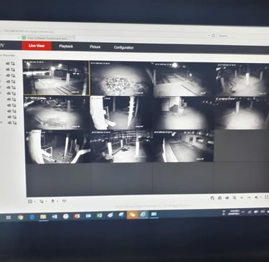269x262 pixels.
Task: Select the first camera feed in bottom row
Action: 58,147
